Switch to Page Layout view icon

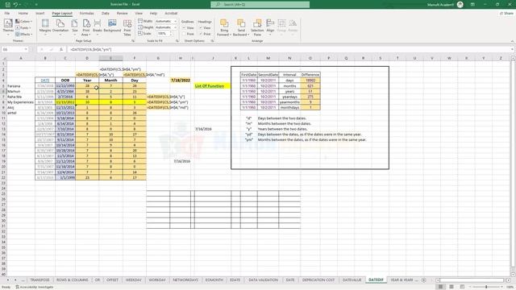click(451, 287)
